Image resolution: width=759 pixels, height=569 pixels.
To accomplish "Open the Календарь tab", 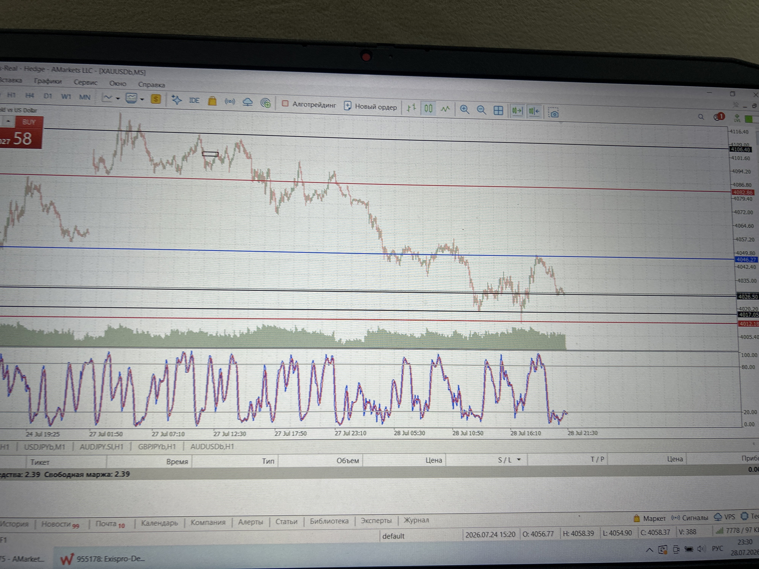I will pyautogui.click(x=159, y=523).
